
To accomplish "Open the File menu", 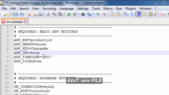I will pos(4,8).
